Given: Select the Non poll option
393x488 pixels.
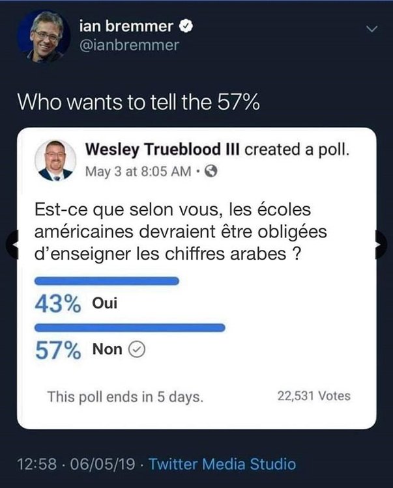Looking at the screenshot, I should (x=107, y=349).
